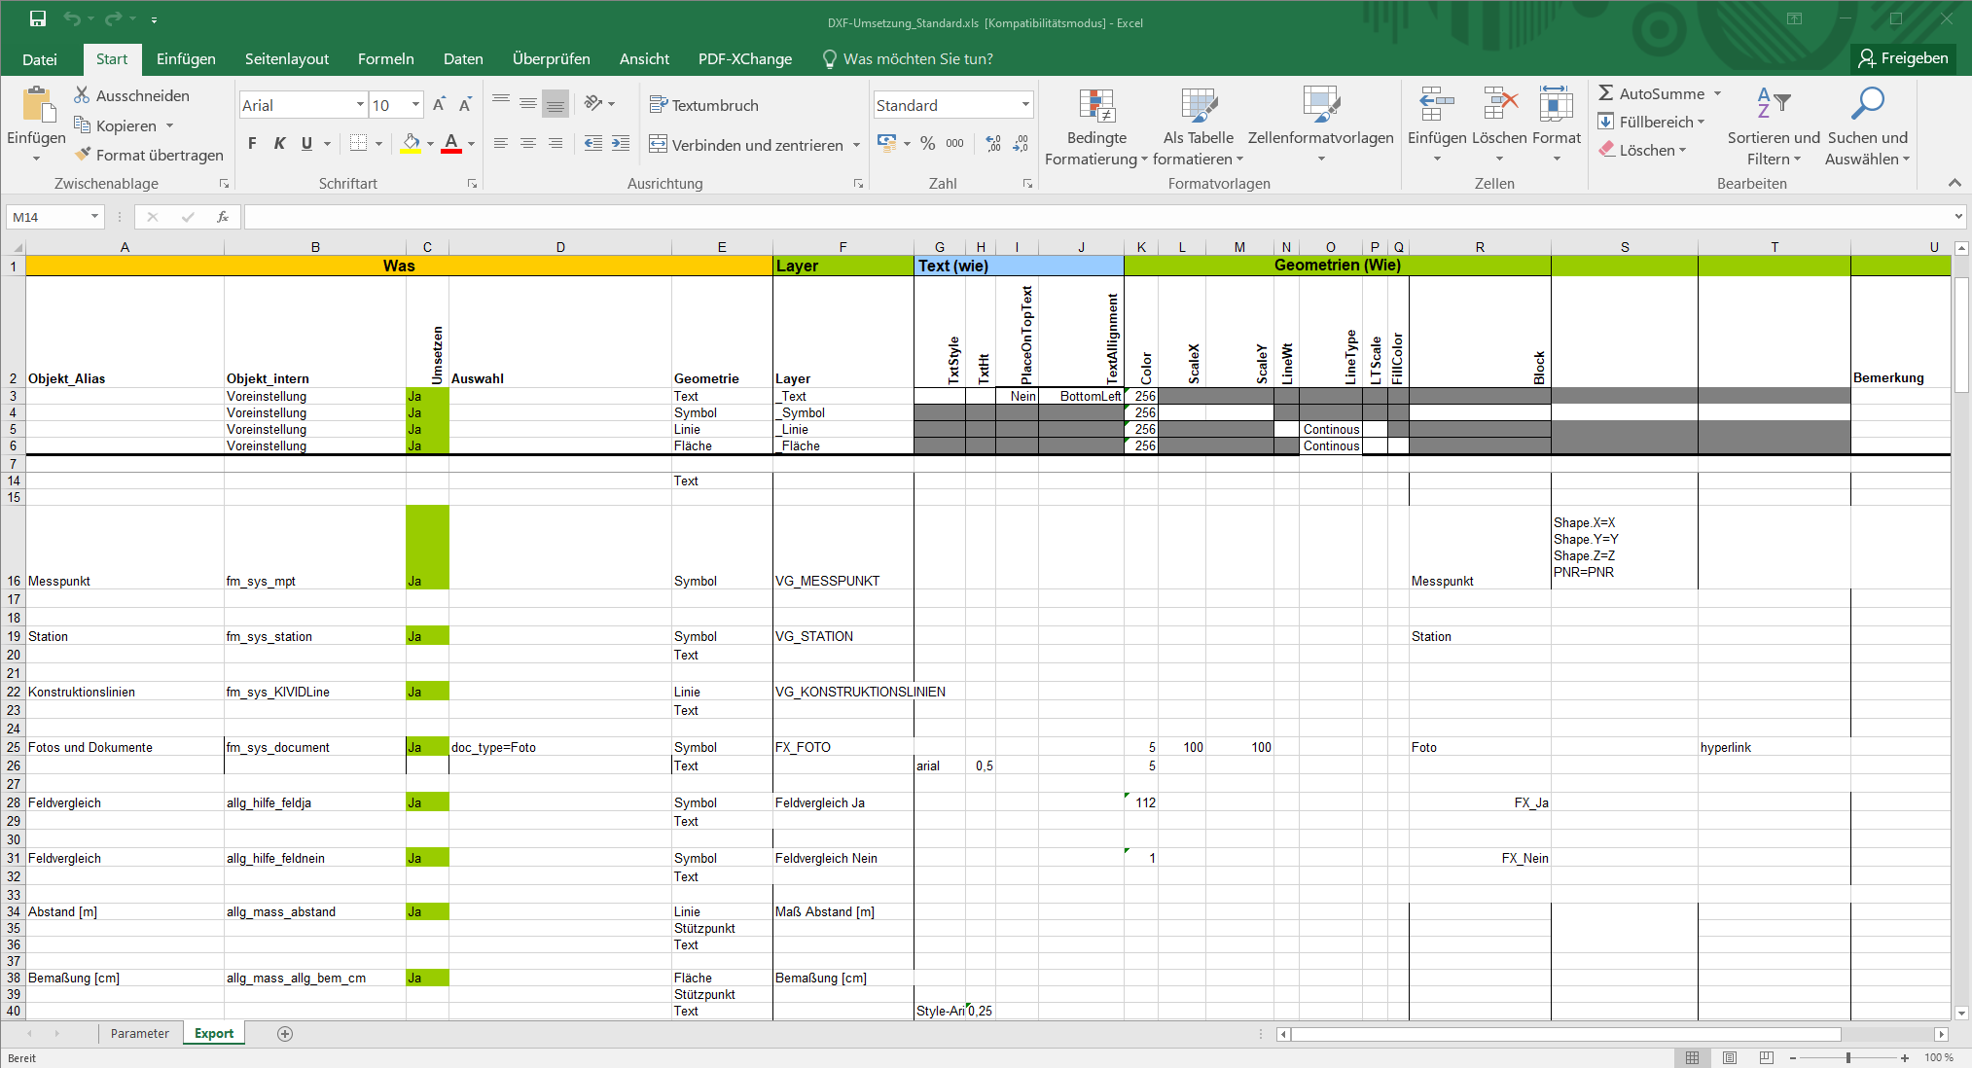Open the Name Box dropdown arrow
Image resolution: width=1972 pixels, height=1068 pixels.
point(94,217)
